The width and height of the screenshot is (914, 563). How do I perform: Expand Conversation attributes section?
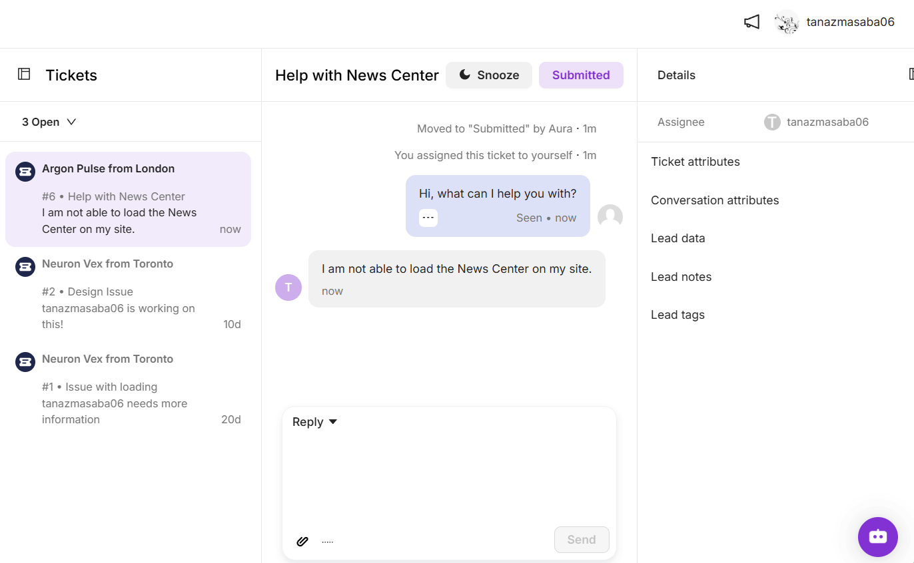tap(715, 200)
